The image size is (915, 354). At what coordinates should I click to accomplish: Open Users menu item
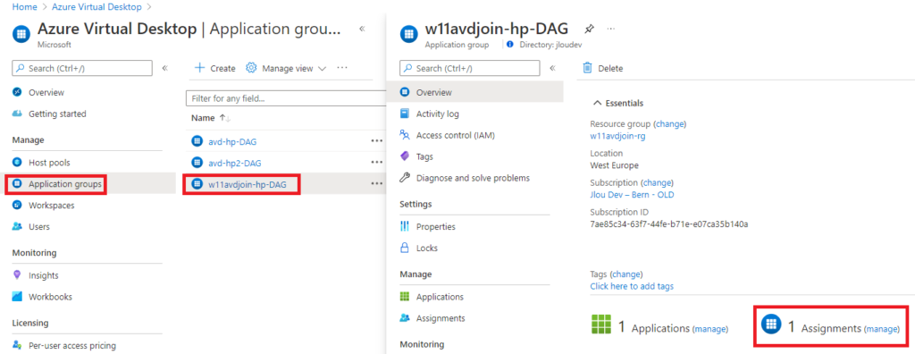click(39, 227)
